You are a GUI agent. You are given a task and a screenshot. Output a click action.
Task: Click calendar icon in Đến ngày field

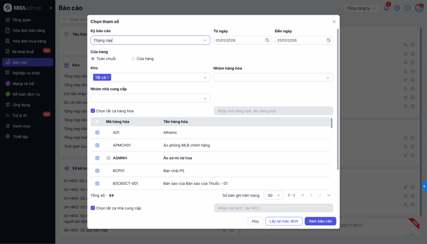[x=328, y=40]
